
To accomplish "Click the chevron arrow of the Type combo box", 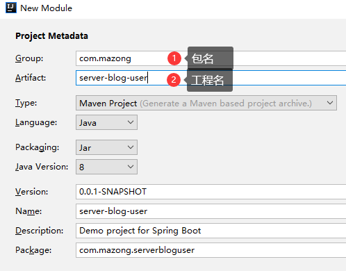I will tap(330, 103).
